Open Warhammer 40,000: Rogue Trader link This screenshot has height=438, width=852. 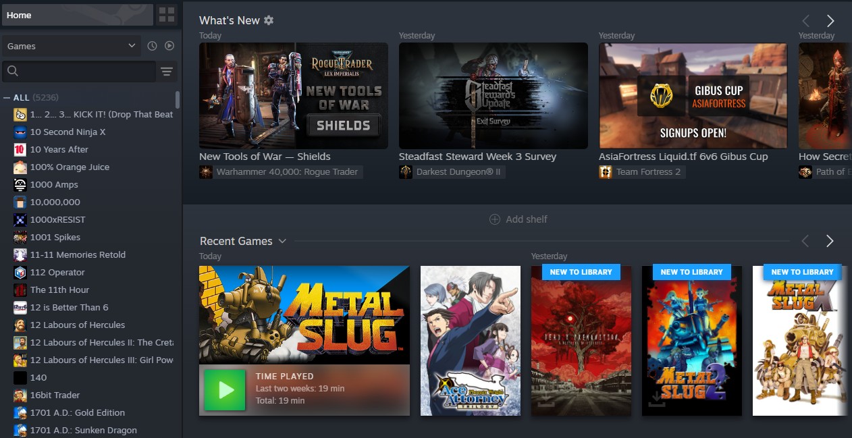coord(288,172)
